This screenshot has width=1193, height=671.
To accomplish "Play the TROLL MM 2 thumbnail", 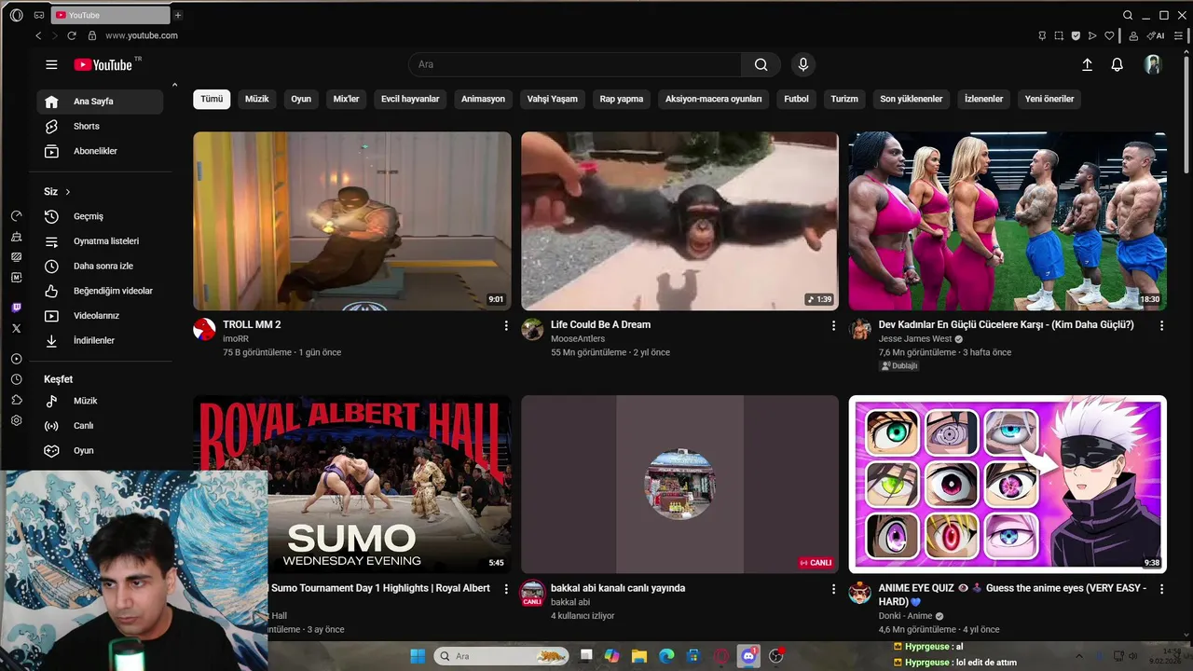I will tap(352, 221).
